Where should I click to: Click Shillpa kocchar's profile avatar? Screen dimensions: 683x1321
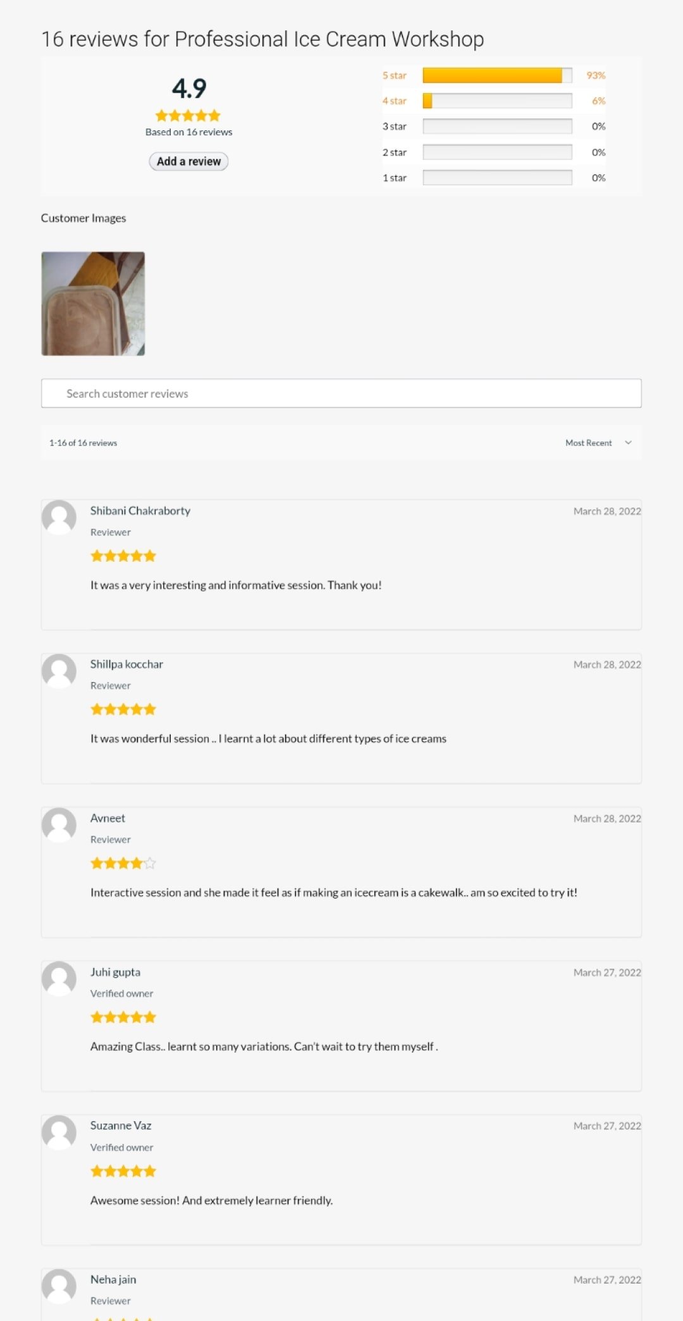pyautogui.click(x=59, y=671)
